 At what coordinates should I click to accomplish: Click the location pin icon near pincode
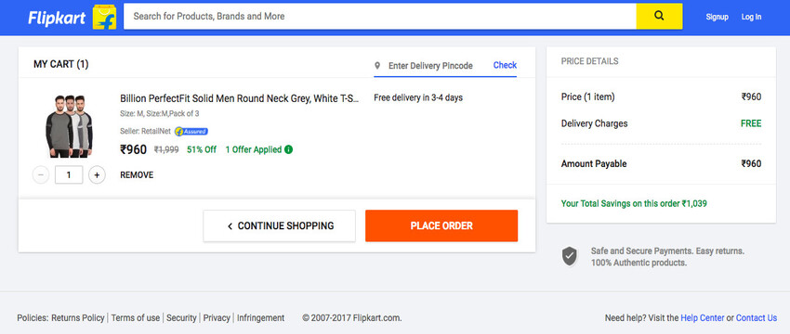377,66
